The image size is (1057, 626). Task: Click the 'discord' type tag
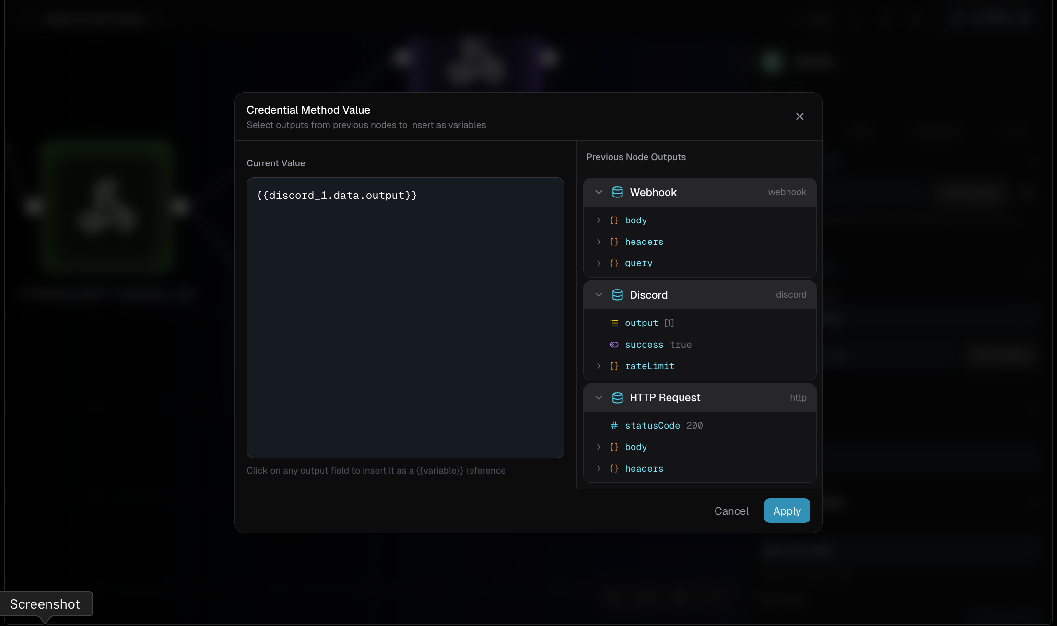pos(791,295)
